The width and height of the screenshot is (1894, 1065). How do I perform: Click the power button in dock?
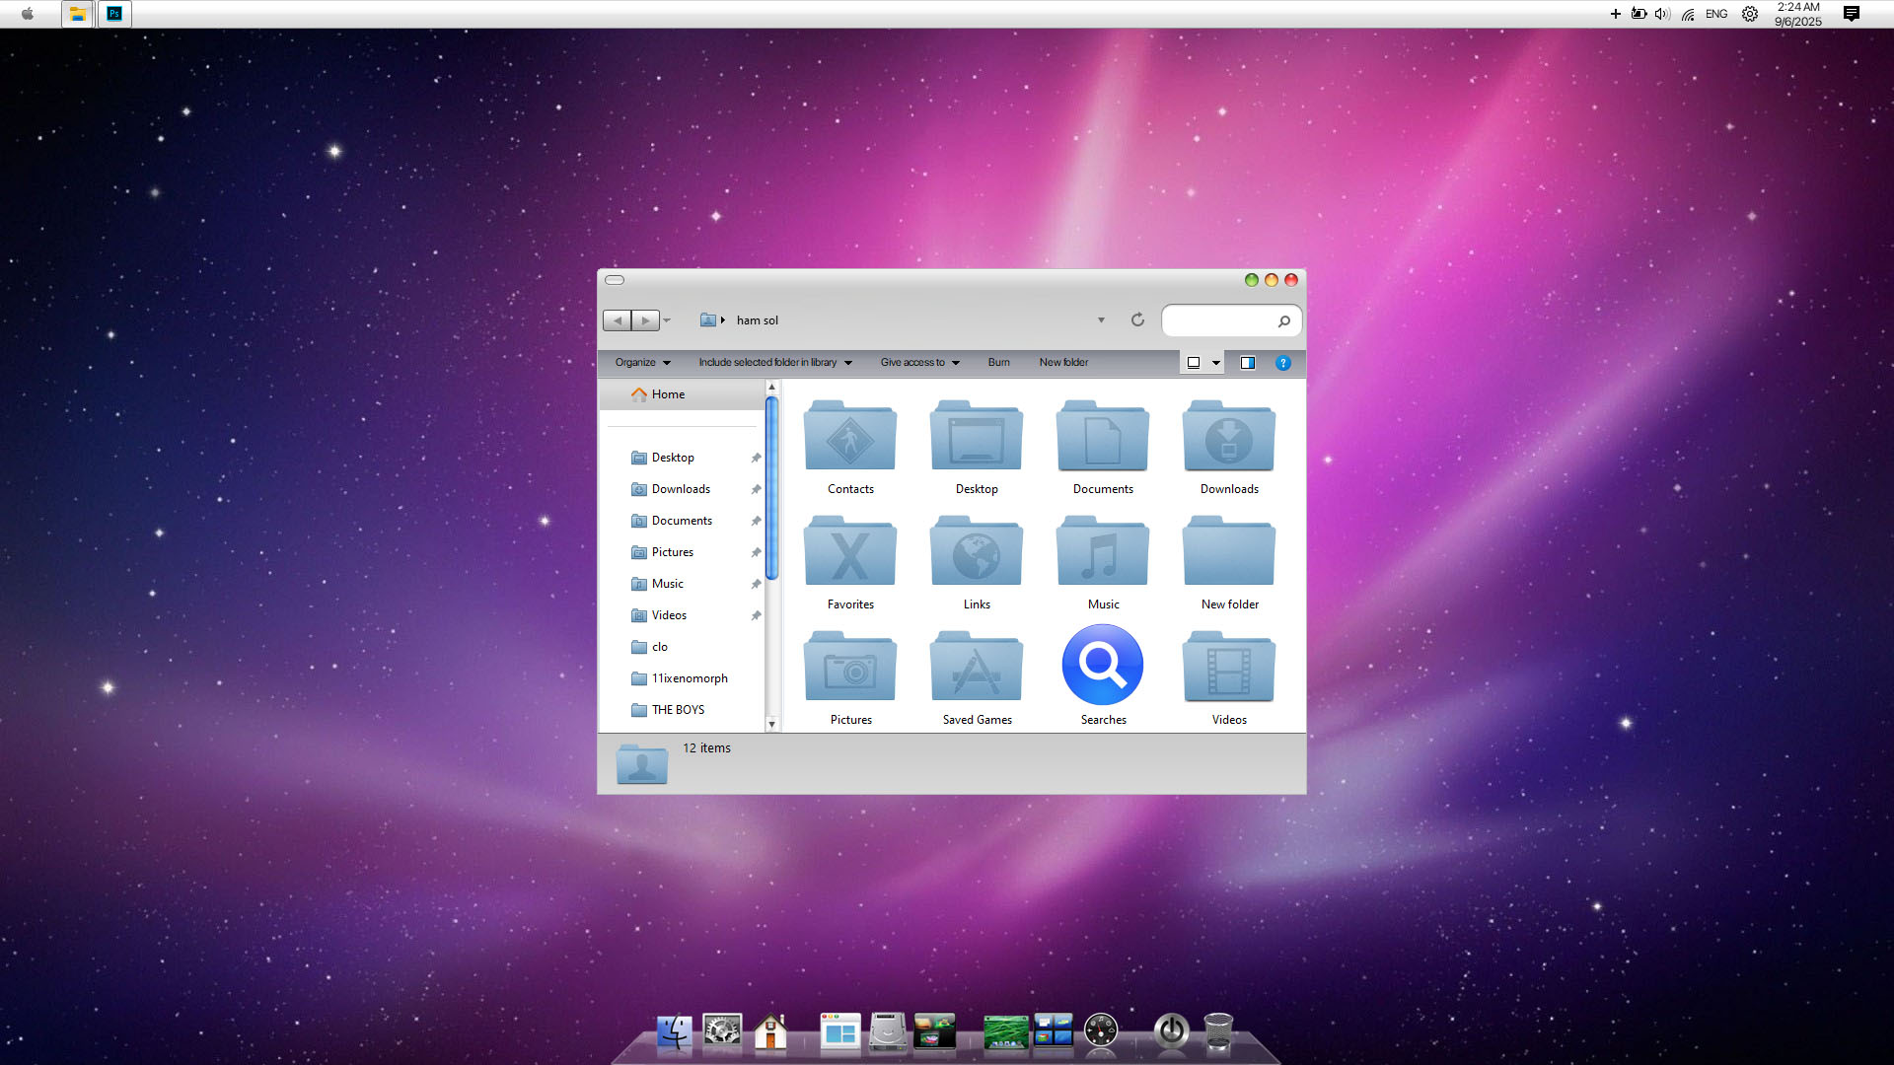pos(1171,1031)
